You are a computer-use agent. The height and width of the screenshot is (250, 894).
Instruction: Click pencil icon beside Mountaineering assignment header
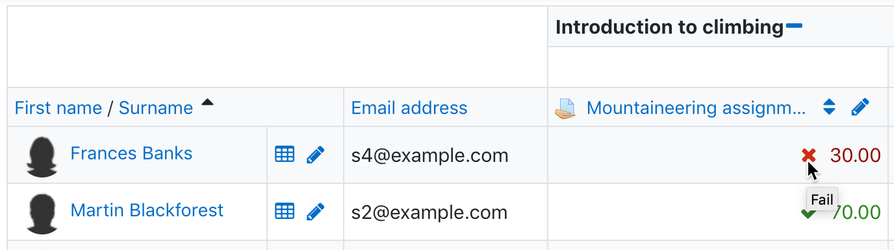pyautogui.click(x=860, y=108)
